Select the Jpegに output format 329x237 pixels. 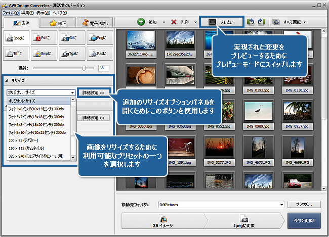16,37
